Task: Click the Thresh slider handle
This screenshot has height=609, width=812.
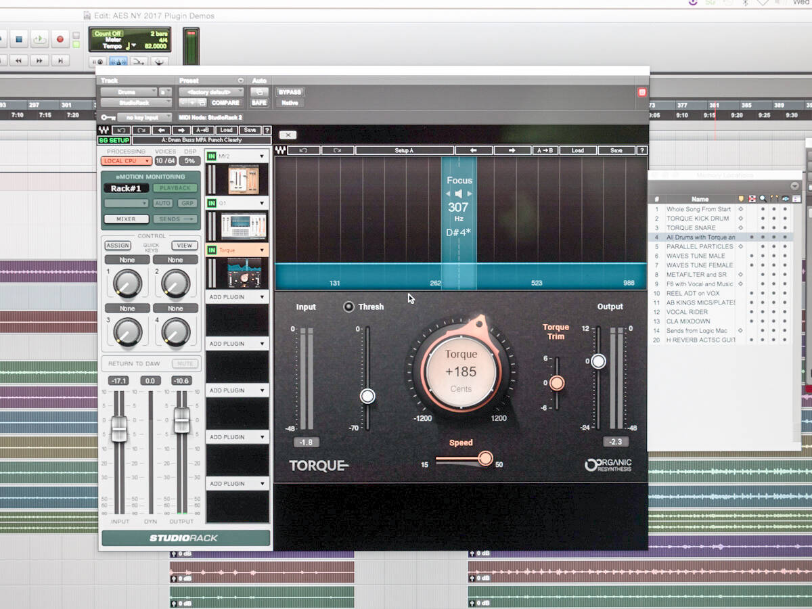Action: tap(367, 396)
